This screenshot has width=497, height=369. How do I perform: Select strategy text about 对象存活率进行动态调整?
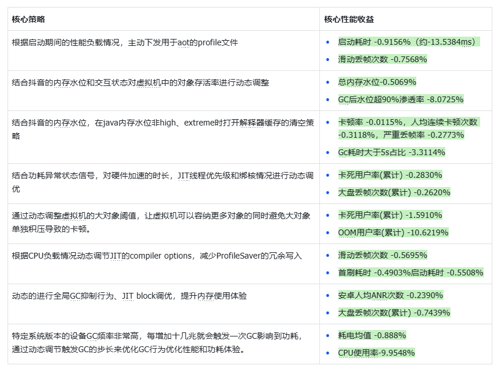click(141, 83)
